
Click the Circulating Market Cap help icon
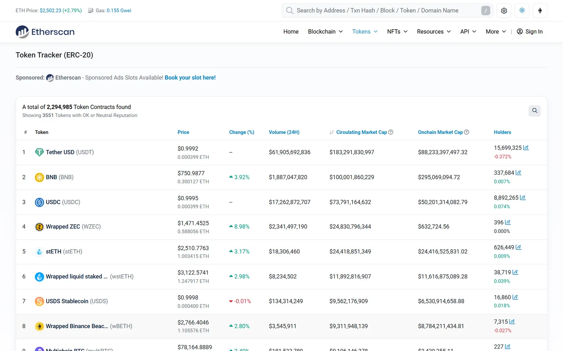390,132
